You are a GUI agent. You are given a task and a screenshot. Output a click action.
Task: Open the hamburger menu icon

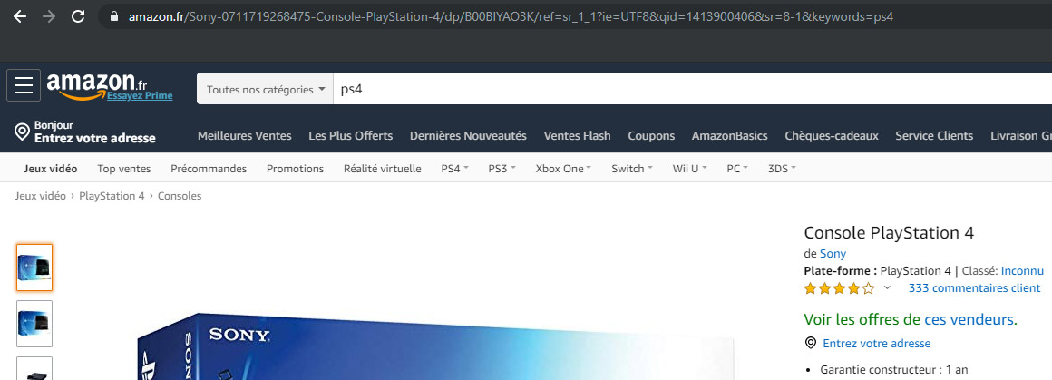[24, 85]
